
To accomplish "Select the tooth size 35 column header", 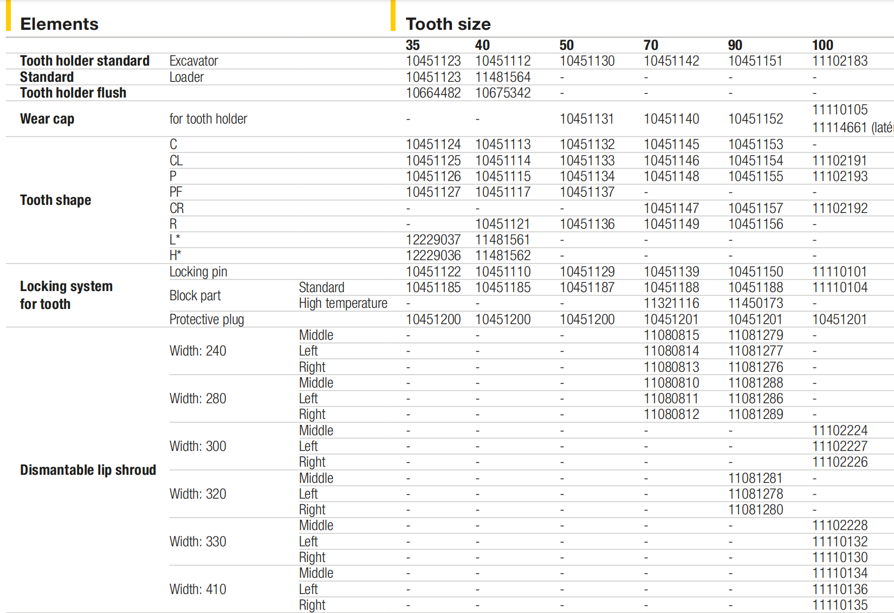I will pyautogui.click(x=413, y=45).
